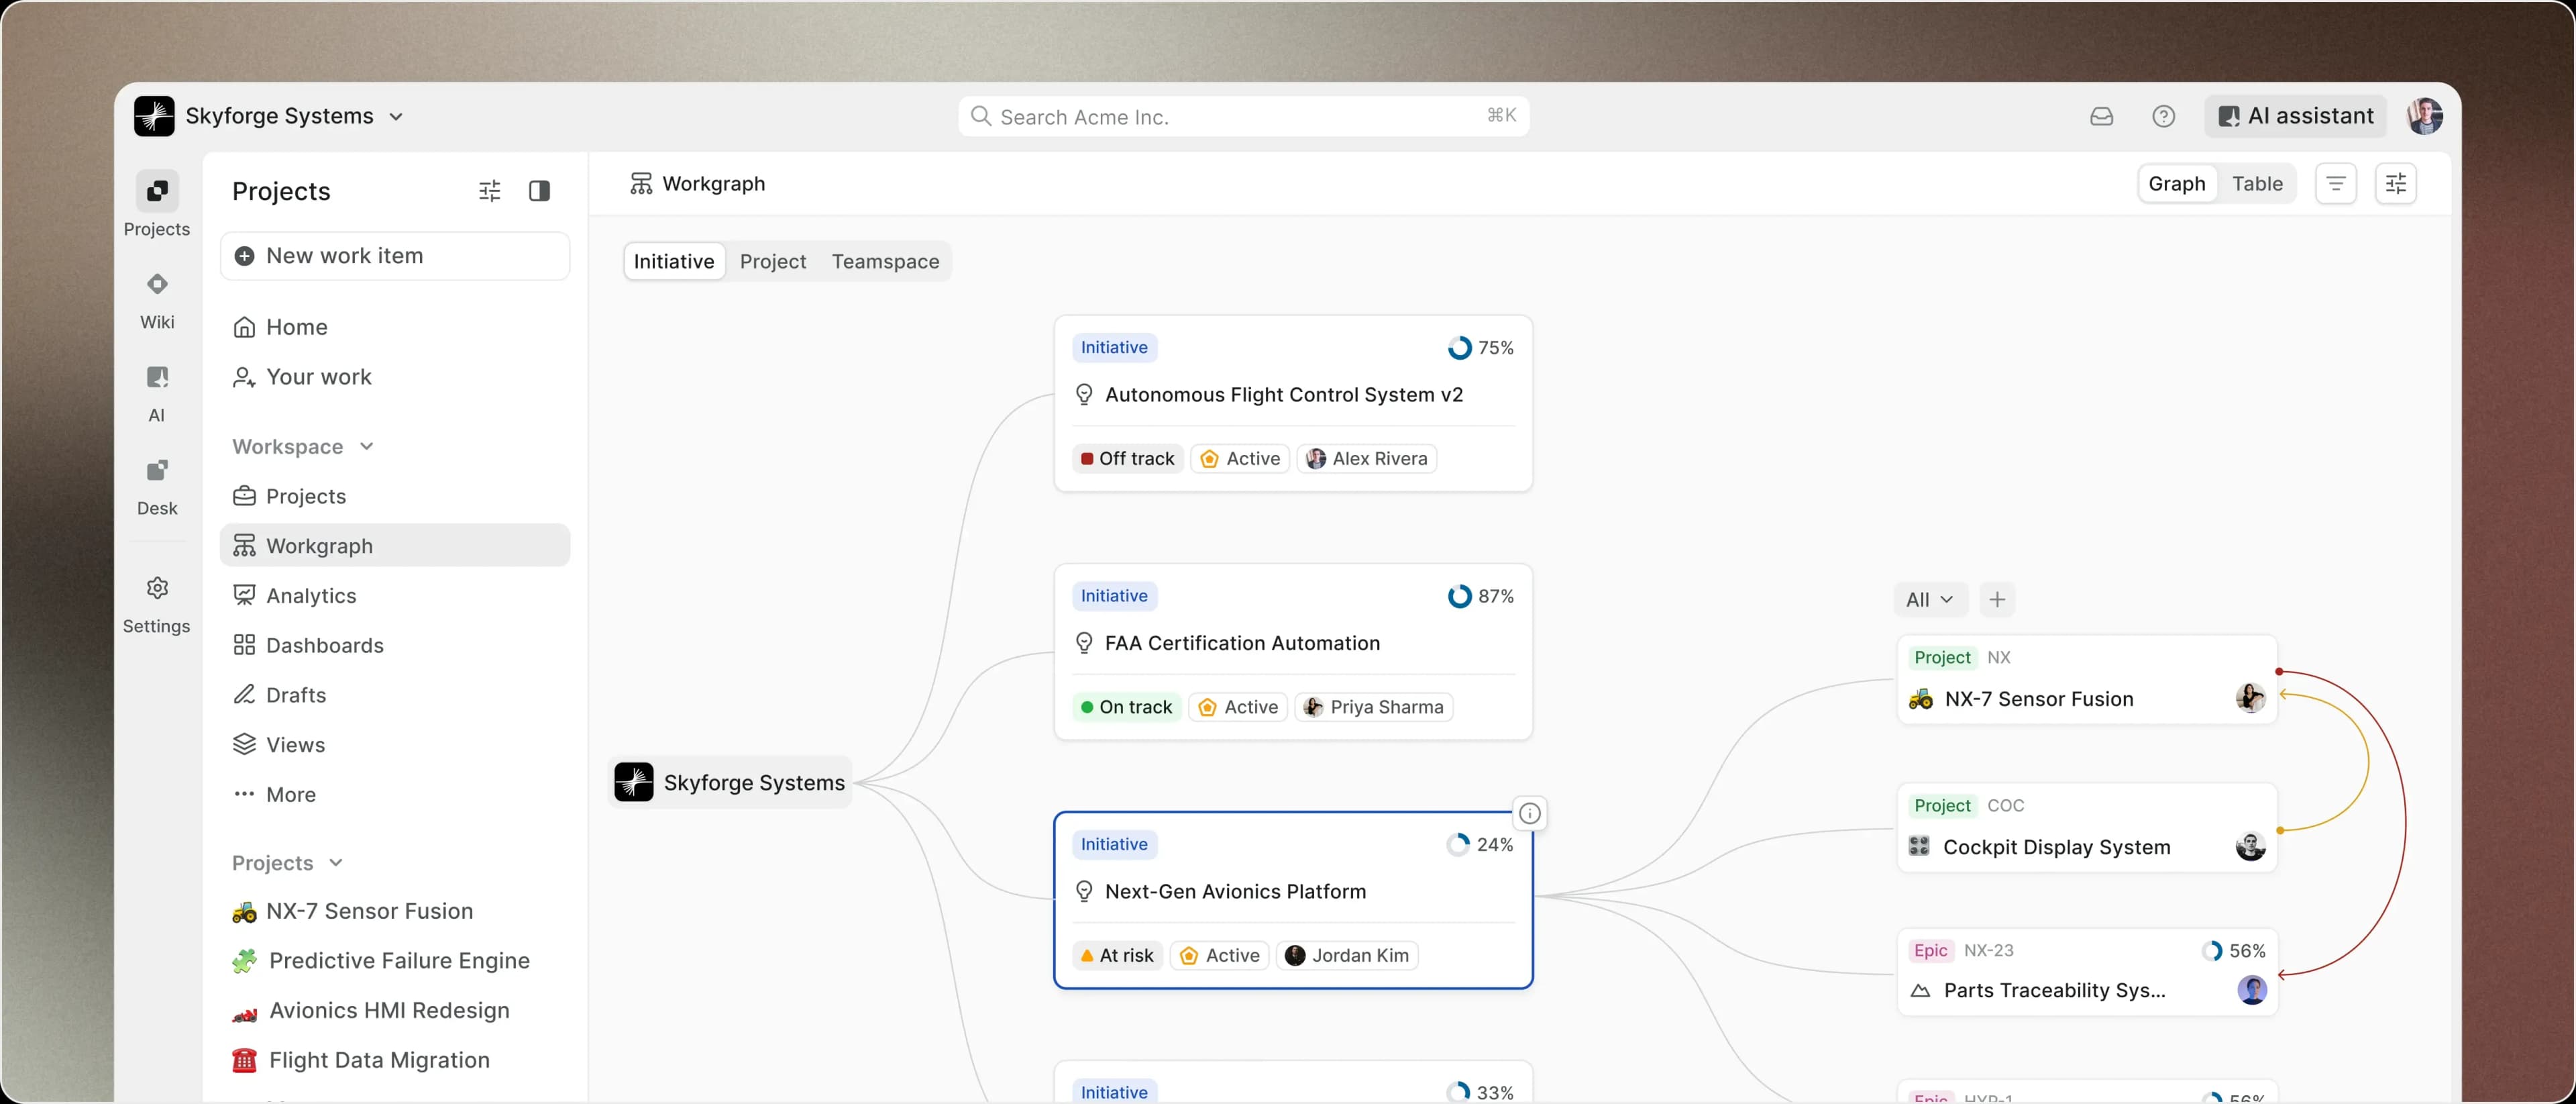The height and width of the screenshot is (1104, 2576).
Task: Open Autonomous Flight Control System v2 card title
Action: click(x=1284, y=395)
